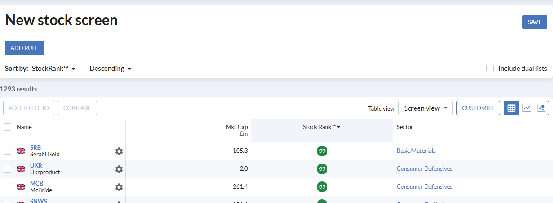Click the Mkt Cap column header
The image size is (553, 203).
(x=237, y=127)
